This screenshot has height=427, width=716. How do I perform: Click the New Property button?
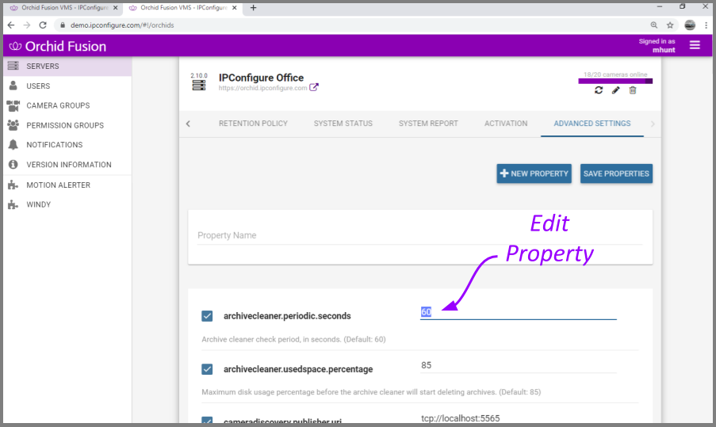[534, 173]
